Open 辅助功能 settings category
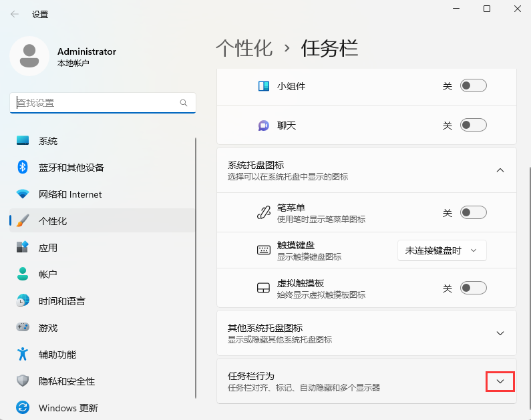The image size is (531, 420). tap(102, 354)
